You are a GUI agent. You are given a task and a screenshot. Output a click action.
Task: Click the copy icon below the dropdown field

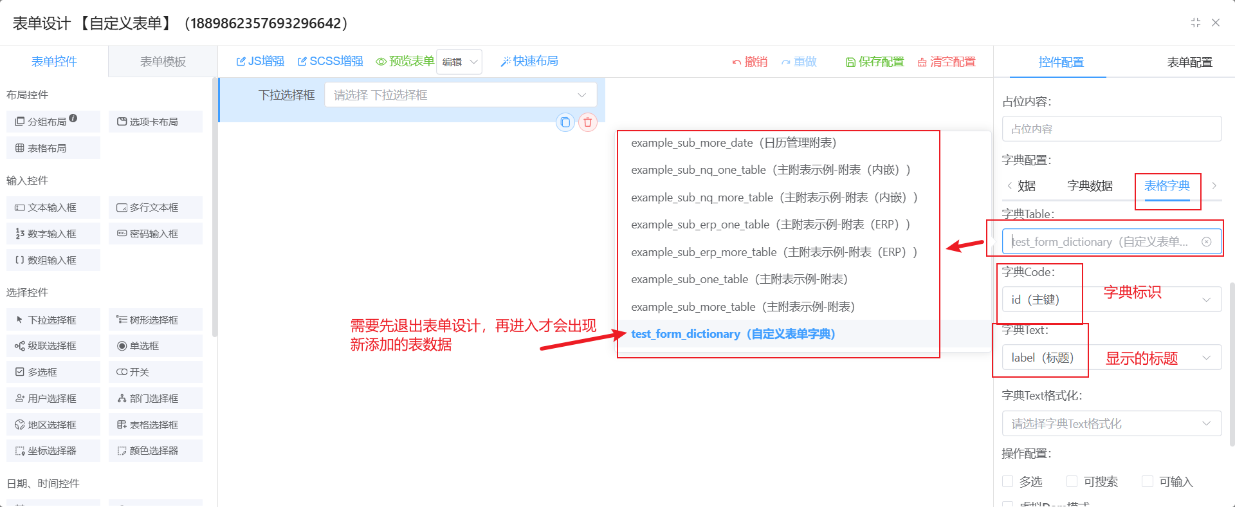[565, 122]
